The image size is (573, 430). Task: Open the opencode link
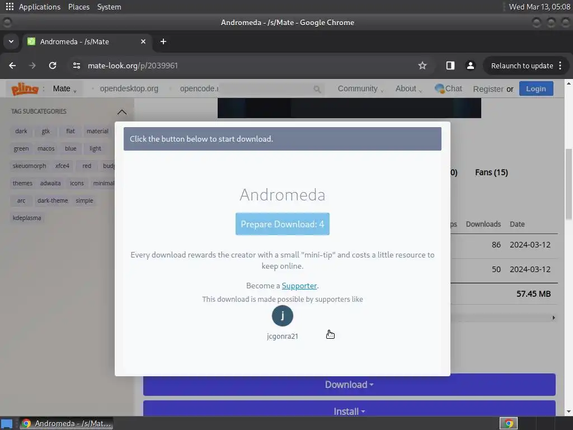199,88
